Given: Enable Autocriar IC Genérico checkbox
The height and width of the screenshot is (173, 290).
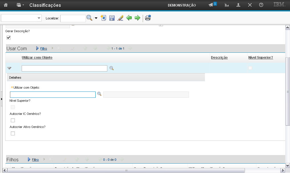Looking at the screenshot, I should 13,120.
